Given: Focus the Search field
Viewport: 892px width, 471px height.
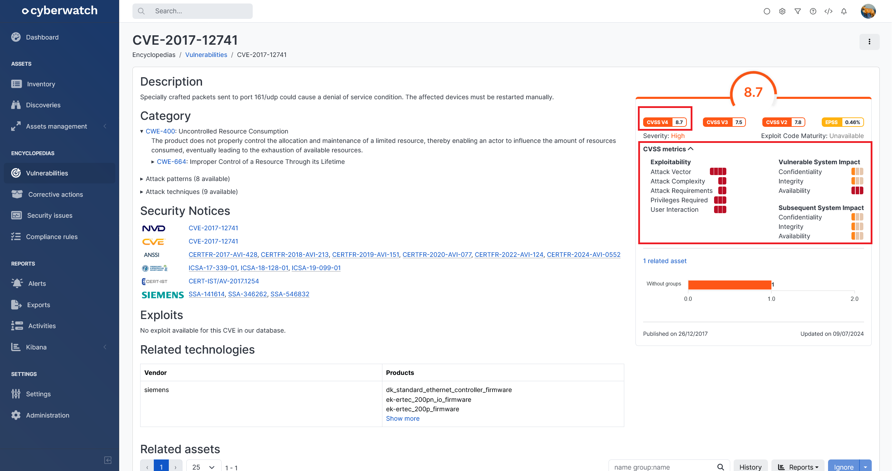Looking at the screenshot, I should [193, 11].
